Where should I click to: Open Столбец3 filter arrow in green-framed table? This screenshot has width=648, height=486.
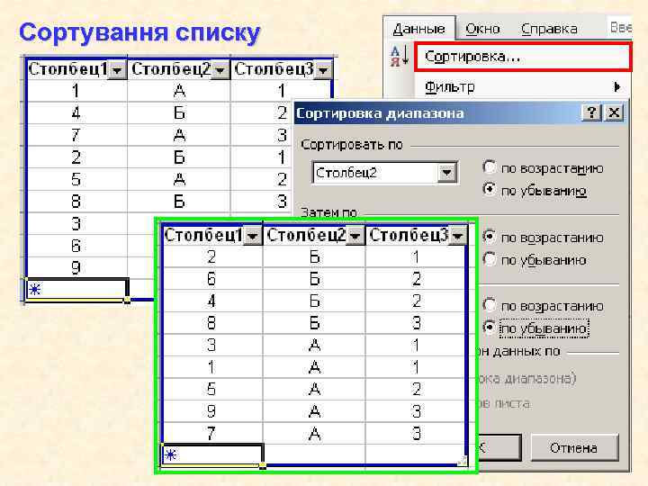tap(457, 236)
